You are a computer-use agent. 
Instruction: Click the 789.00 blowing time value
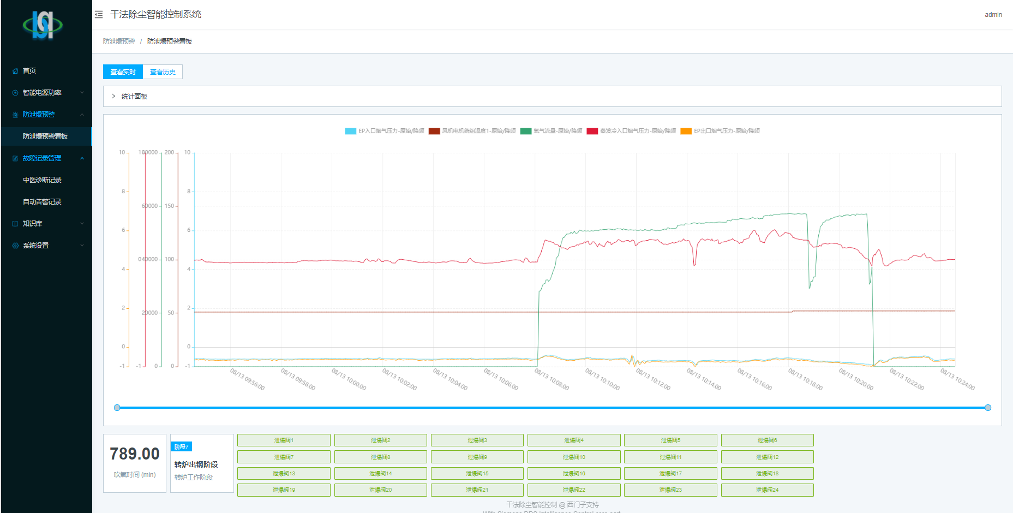(135, 454)
